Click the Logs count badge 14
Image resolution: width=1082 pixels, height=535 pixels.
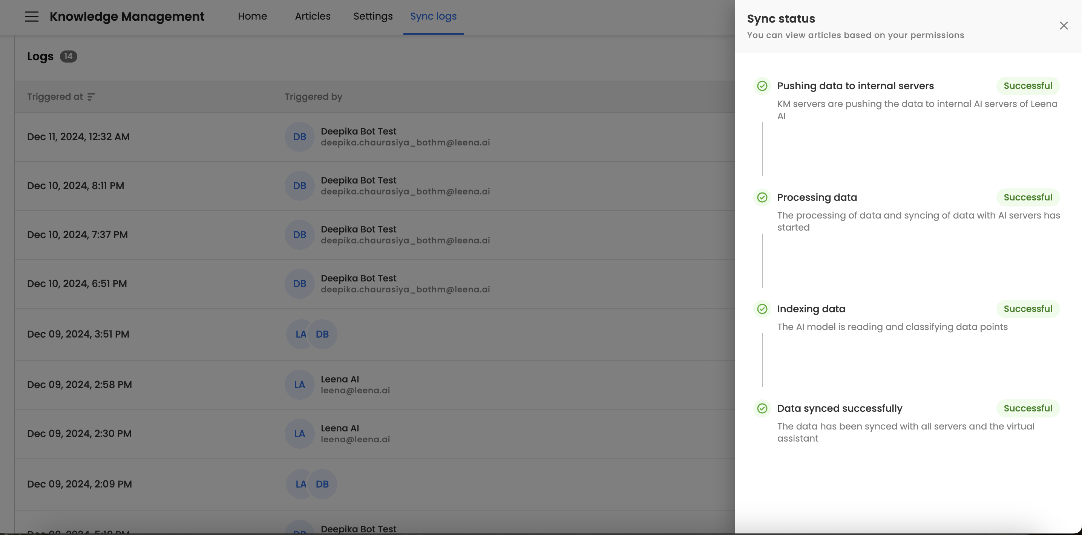pyautogui.click(x=68, y=57)
